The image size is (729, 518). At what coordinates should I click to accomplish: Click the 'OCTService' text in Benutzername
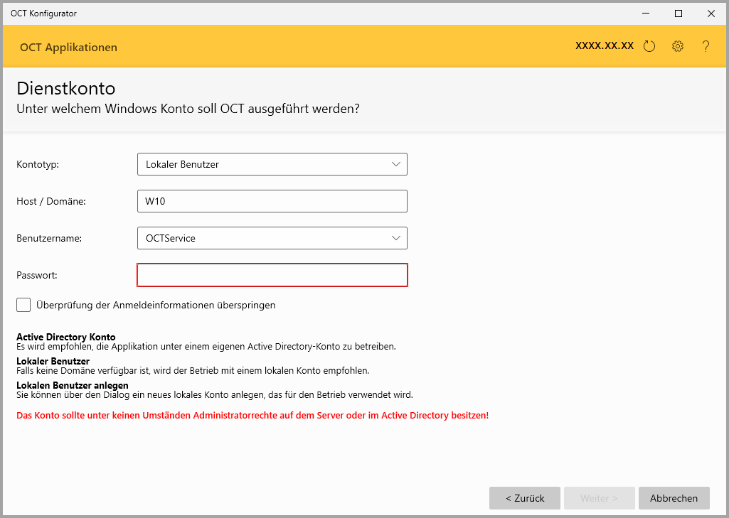coord(171,238)
